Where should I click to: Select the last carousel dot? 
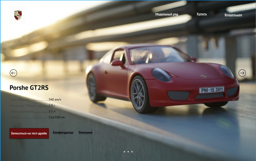click(132, 152)
